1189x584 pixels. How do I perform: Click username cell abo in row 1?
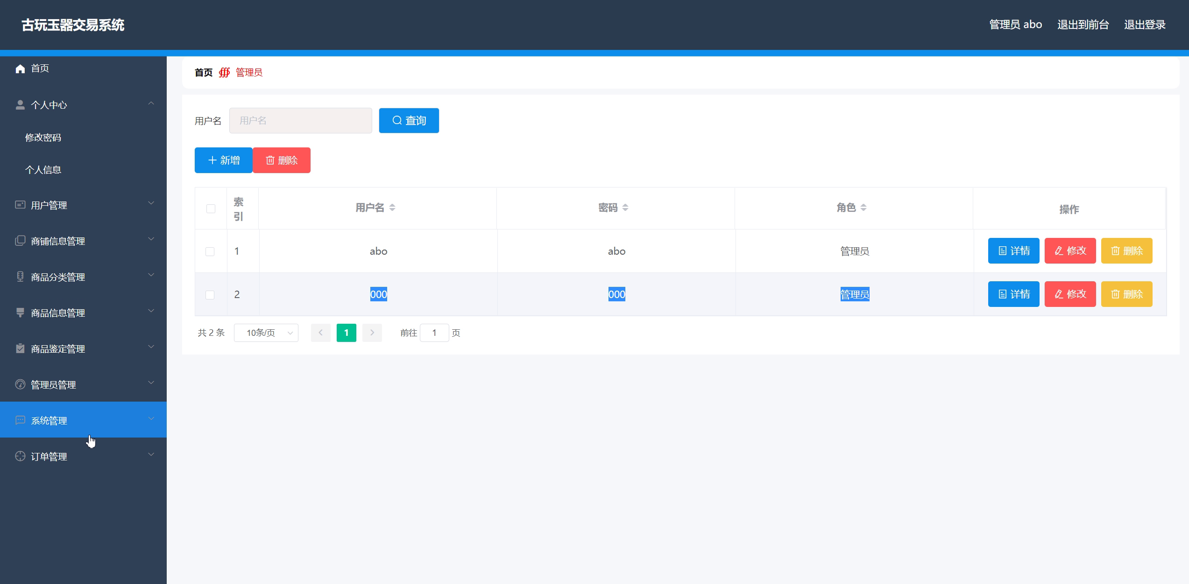[x=379, y=251]
